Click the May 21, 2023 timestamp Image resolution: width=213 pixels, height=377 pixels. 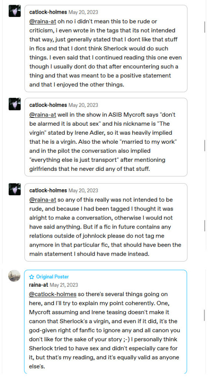[x=64, y=285]
